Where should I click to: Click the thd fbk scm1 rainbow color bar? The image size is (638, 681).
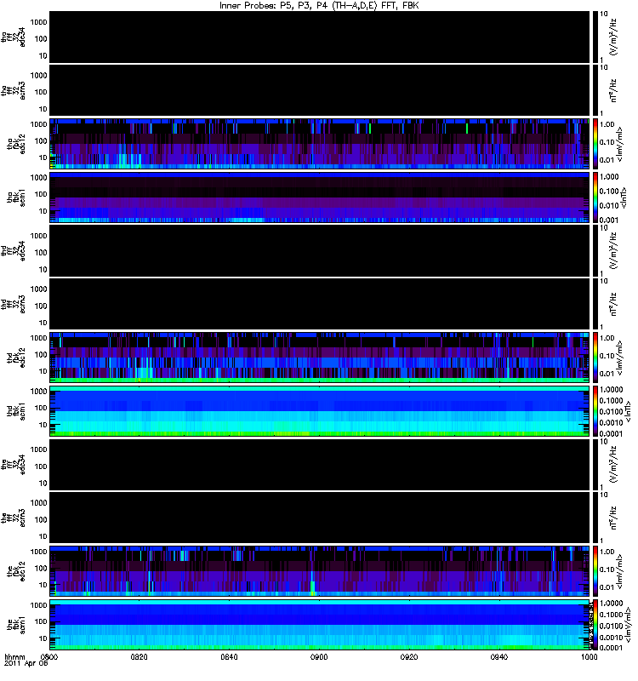pos(595,411)
